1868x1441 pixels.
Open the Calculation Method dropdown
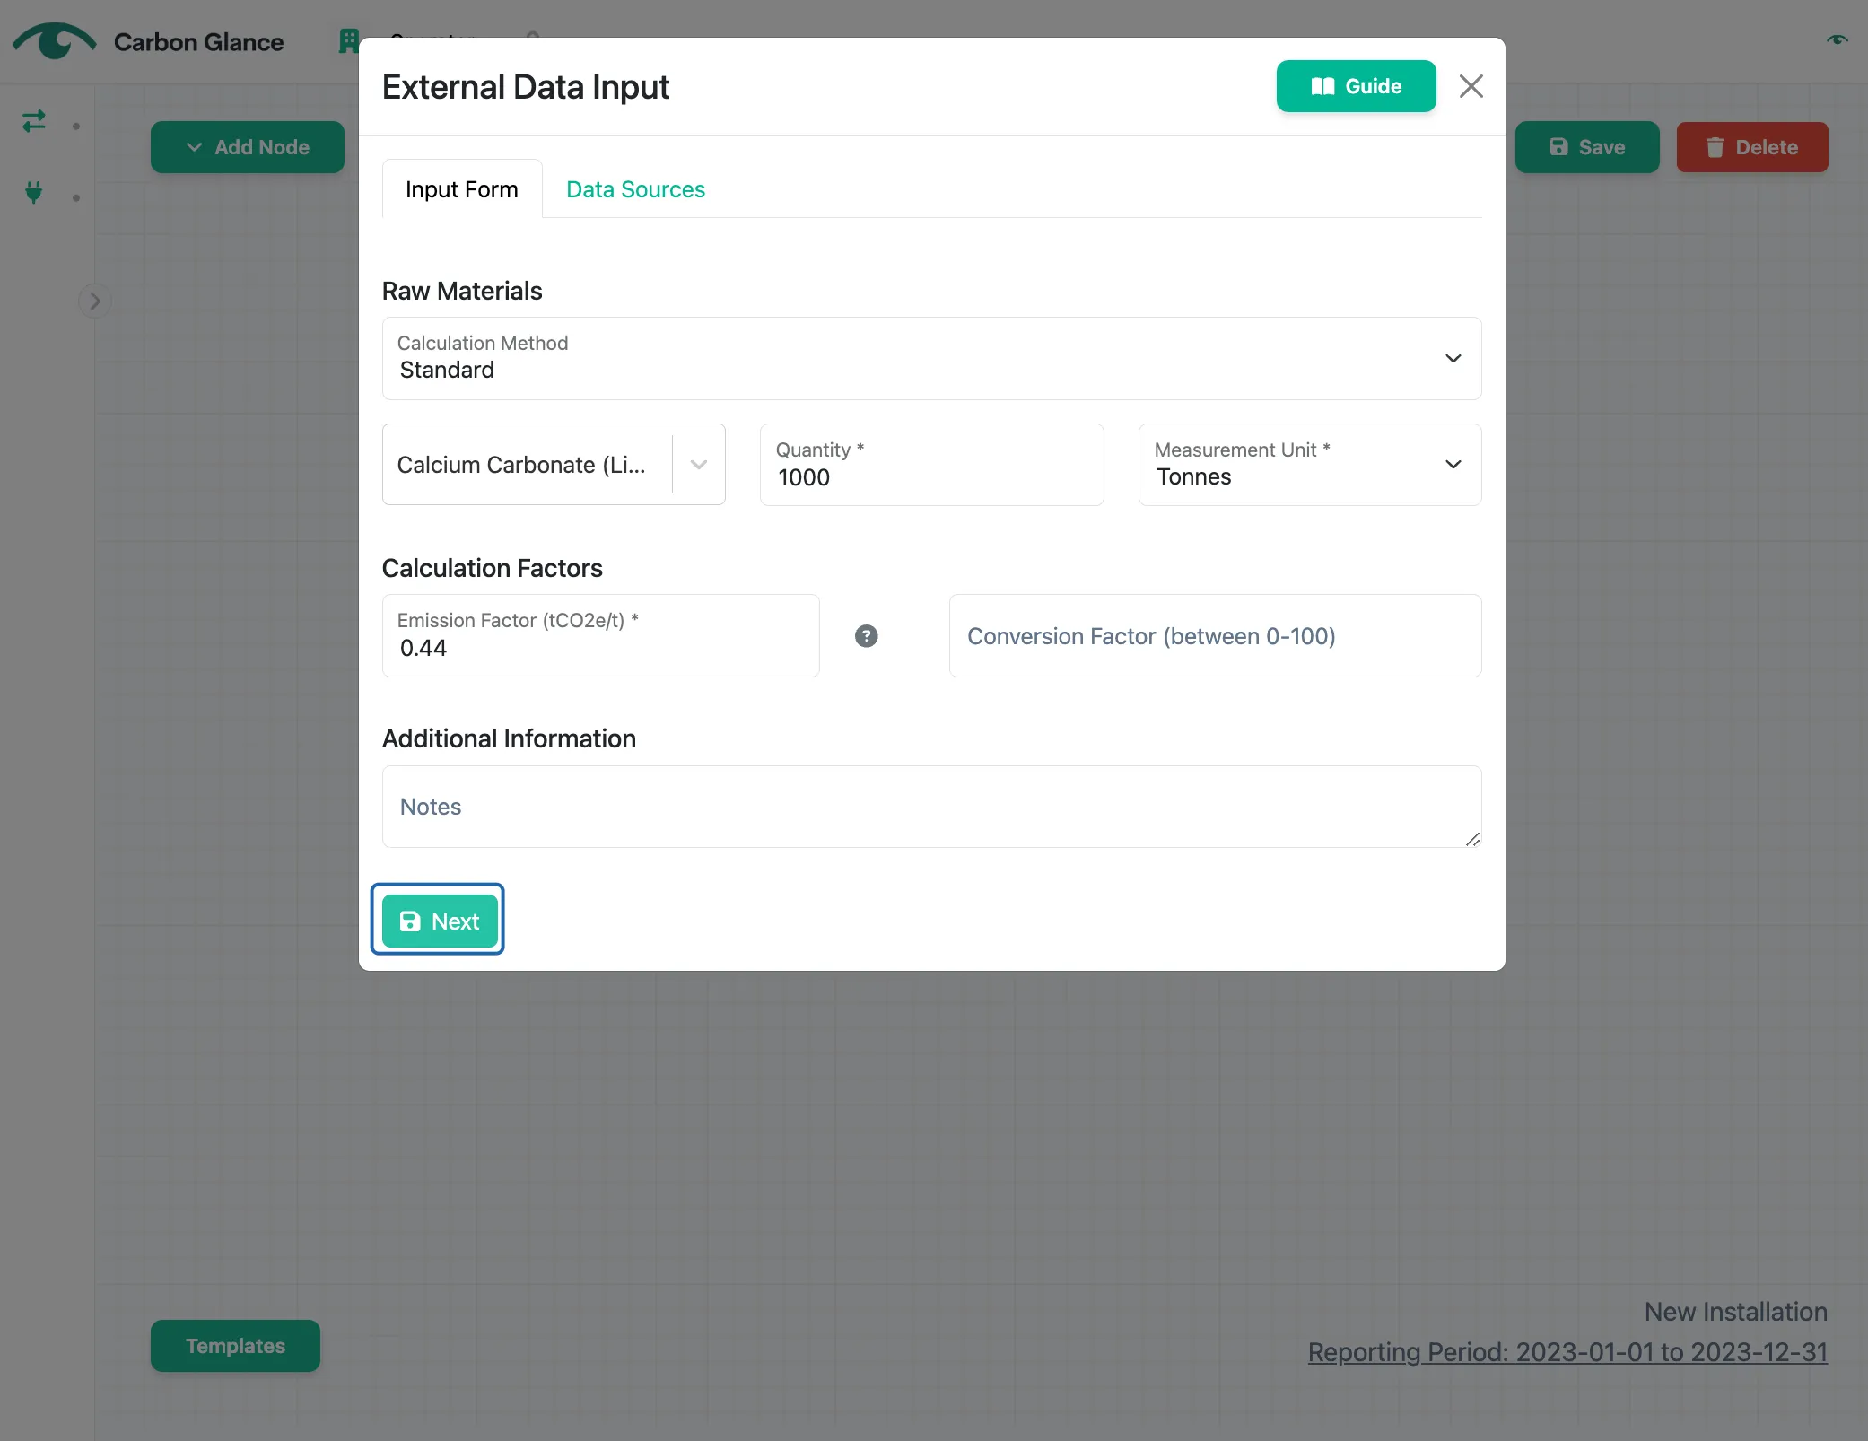tap(931, 358)
